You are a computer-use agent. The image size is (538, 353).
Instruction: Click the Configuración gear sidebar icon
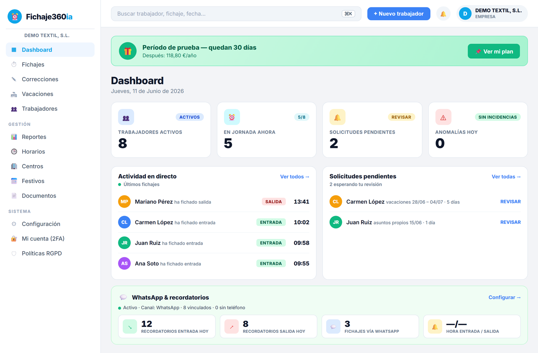pyautogui.click(x=14, y=224)
